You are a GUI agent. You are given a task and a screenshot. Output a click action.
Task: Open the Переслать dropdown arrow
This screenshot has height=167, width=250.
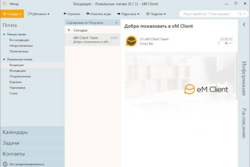tap(138, 14)
